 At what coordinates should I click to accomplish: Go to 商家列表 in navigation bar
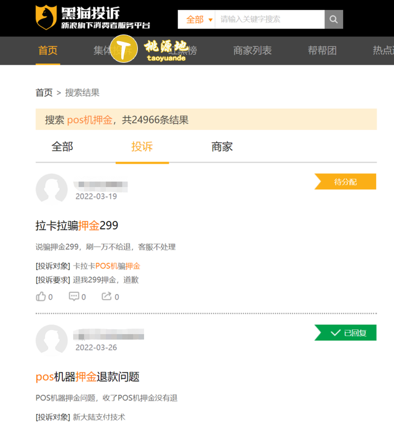[252, 50]
